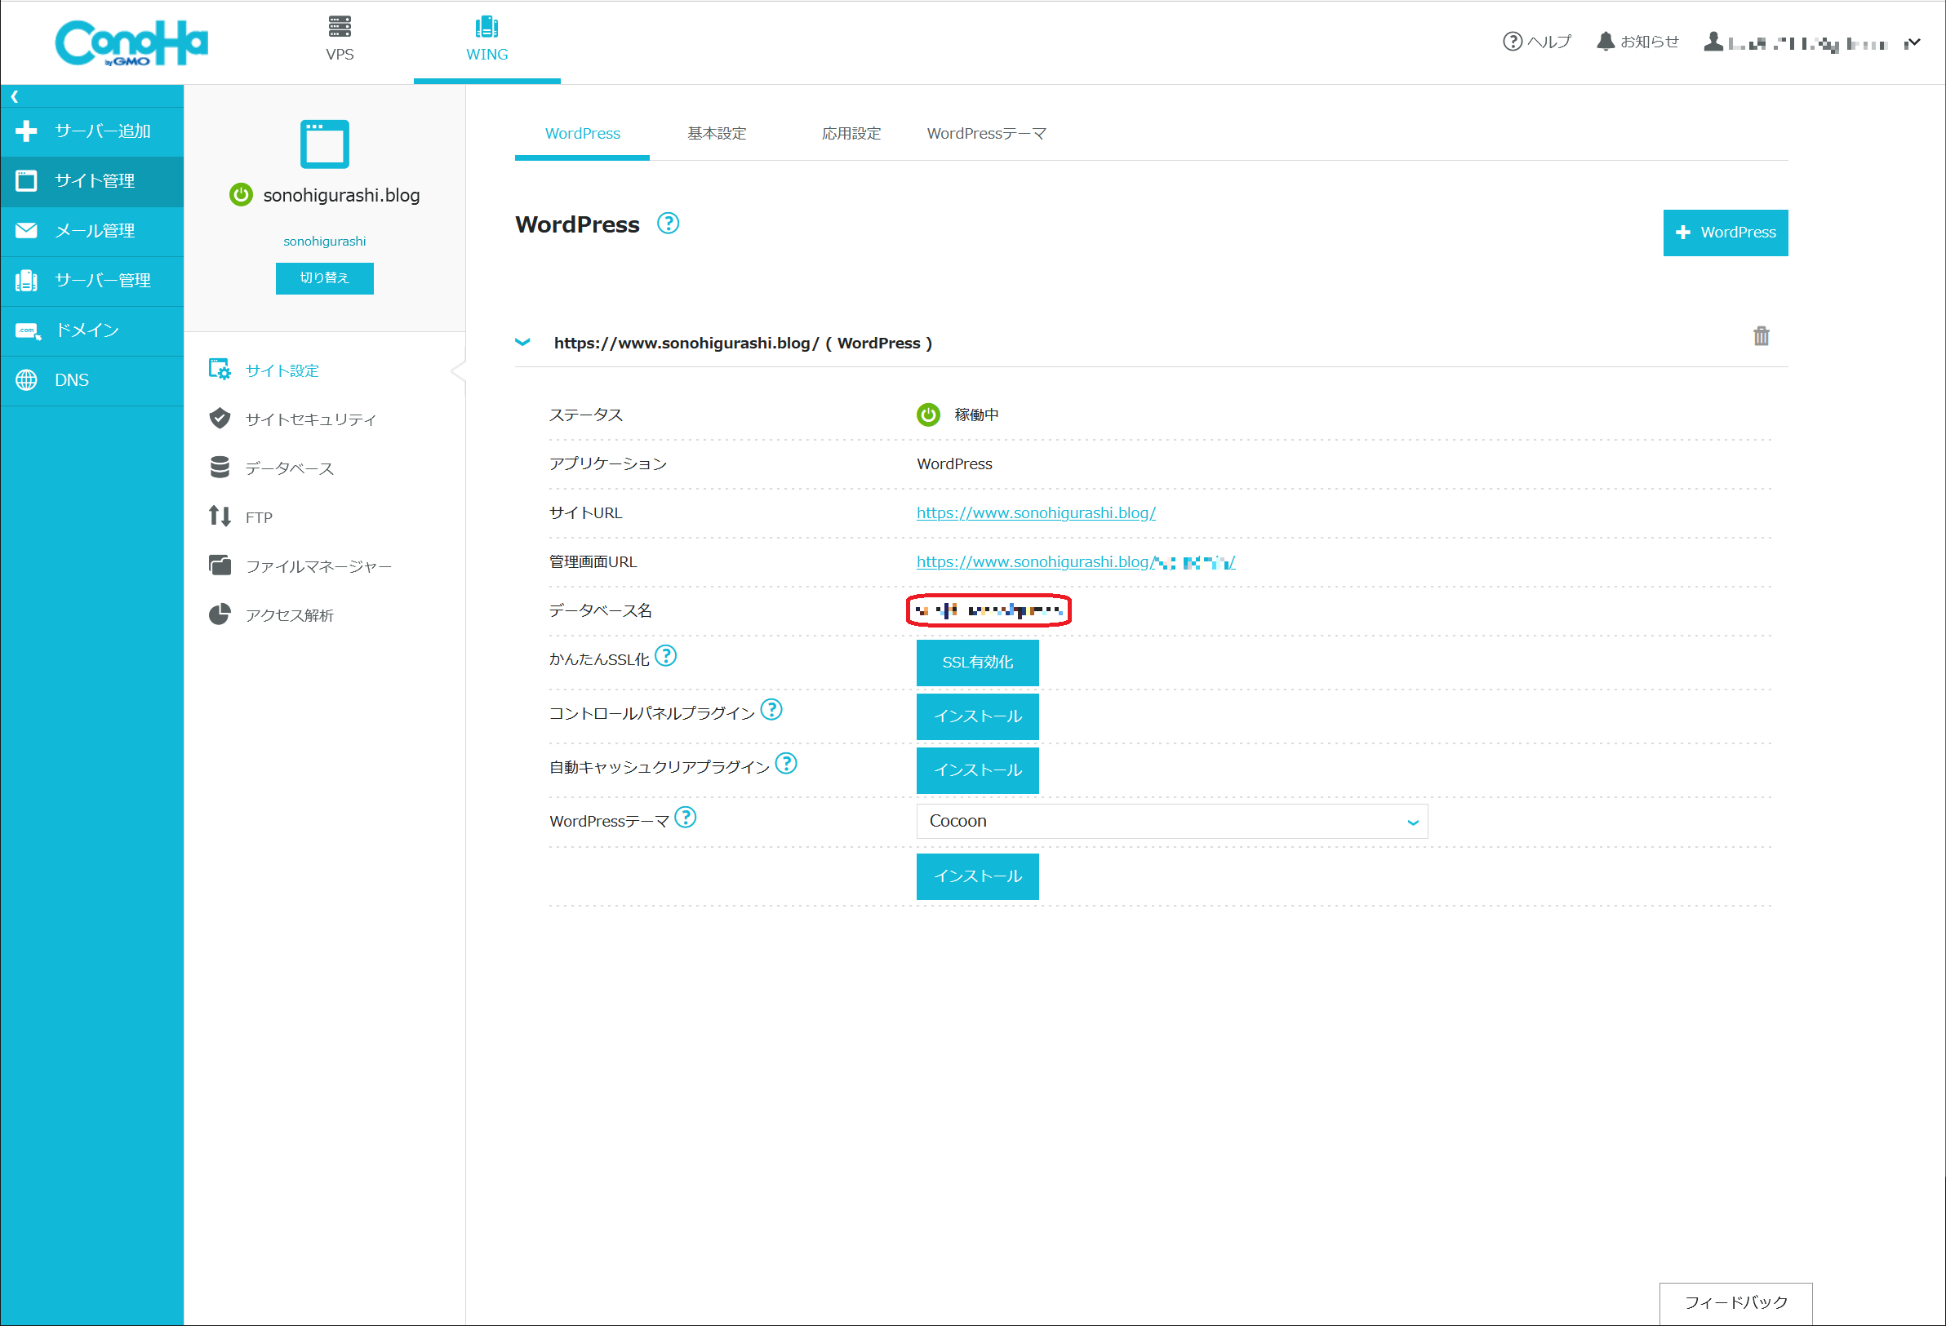Click the 切り替え switch button
The width and height of the screenshot is (1946, 1326).
[324, 278]
